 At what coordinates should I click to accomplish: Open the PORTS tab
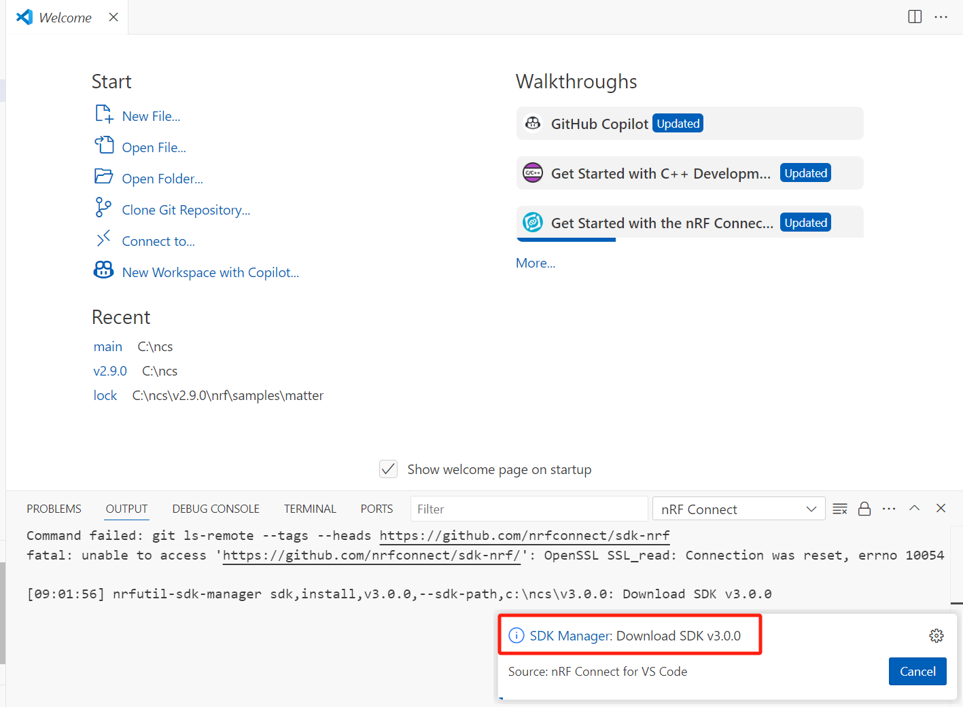coord(377,509)
